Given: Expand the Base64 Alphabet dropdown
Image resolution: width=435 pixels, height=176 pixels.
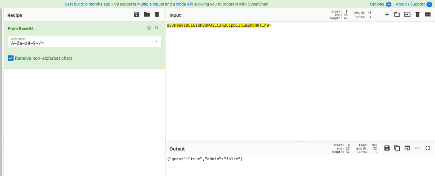Looking at the screenshot, I should click(x=156, y=41).
